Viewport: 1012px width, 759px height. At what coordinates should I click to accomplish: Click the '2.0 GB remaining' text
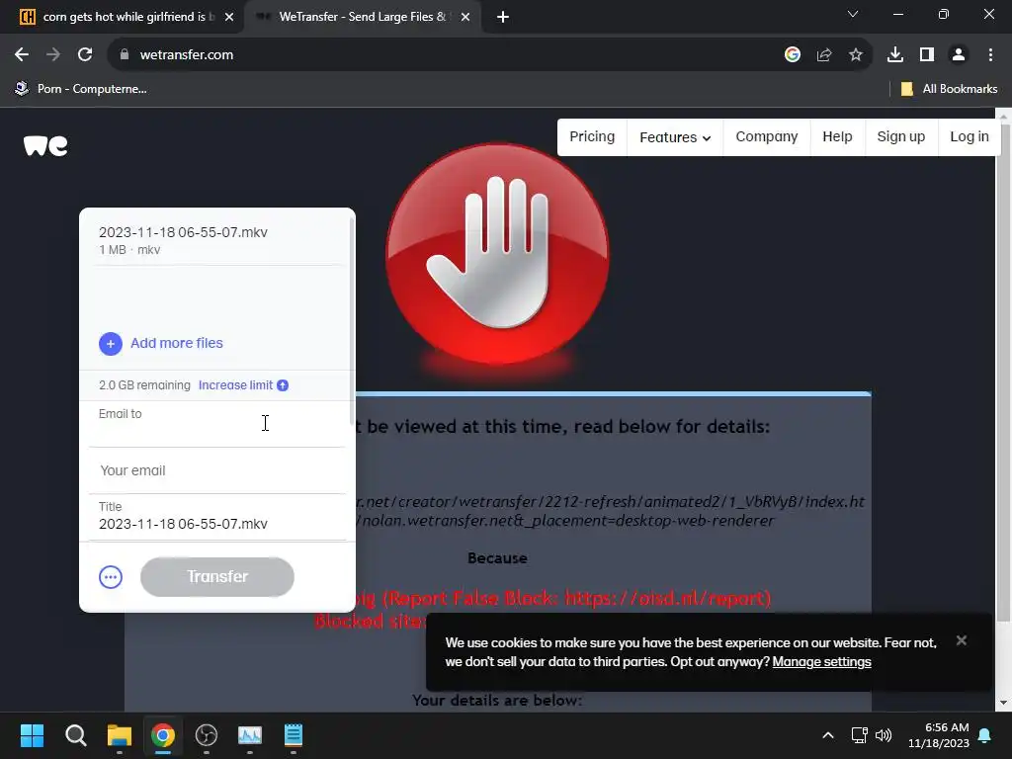tap(144, 385)
